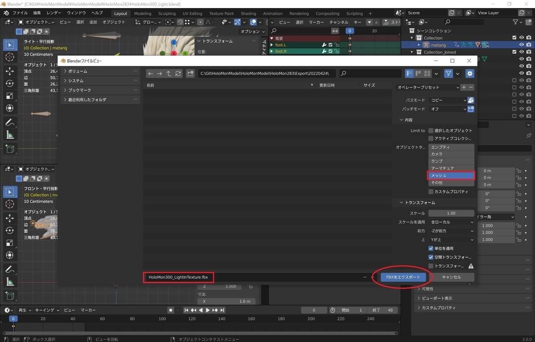Switch to the Sculpting workspace tab

click(x=167, y=13)
